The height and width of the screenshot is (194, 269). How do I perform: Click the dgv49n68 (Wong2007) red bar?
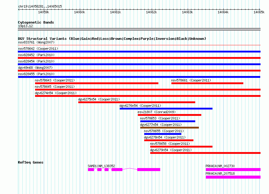[139, 71]
